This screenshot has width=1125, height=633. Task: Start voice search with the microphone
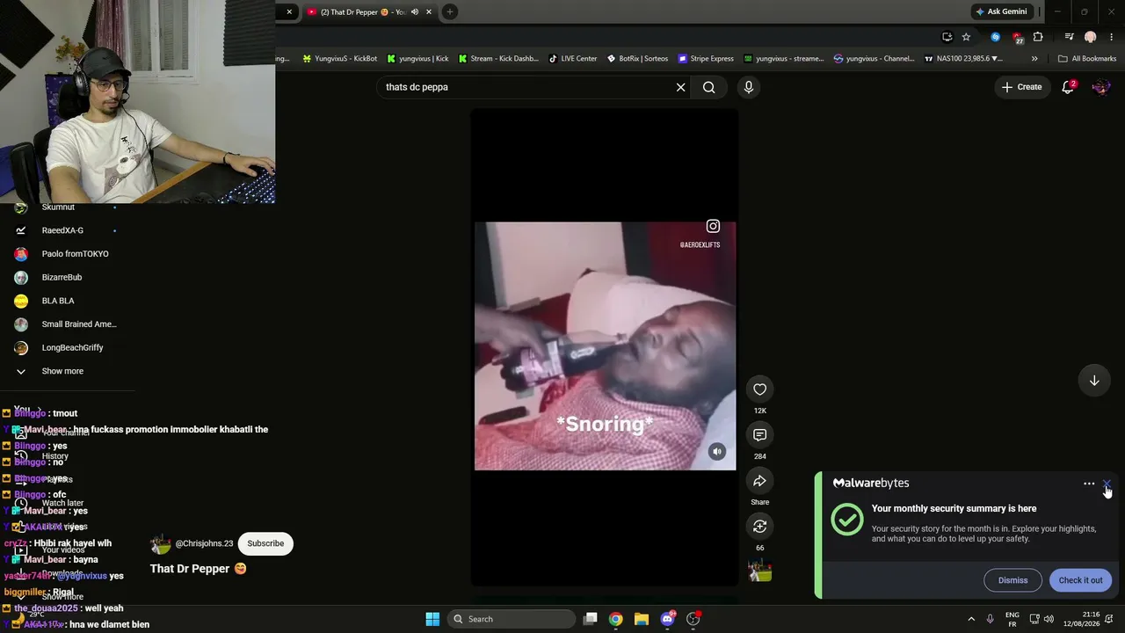pyautogui.click(x=749, y=87)
